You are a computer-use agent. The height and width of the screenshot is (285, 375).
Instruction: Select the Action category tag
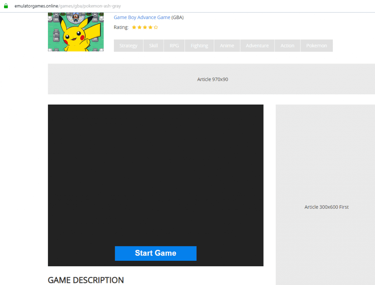(287, 45)
